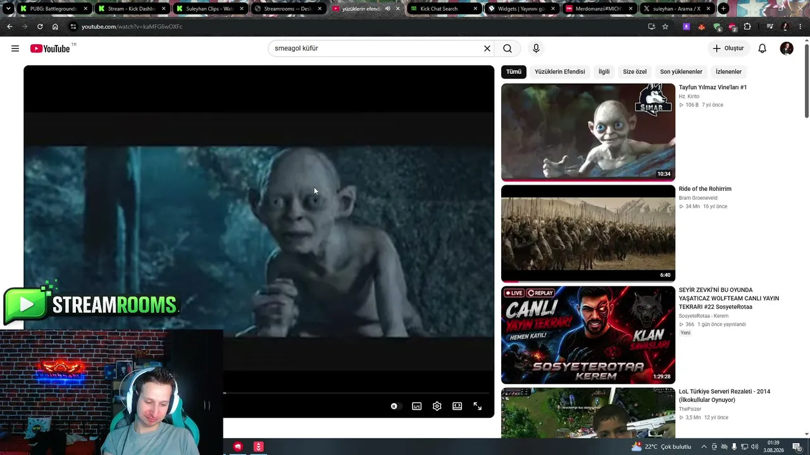Mute the playing YouTube tab speaker icon
The width and height of the screenshot is (810, 455).
click(x=387, y=9)
